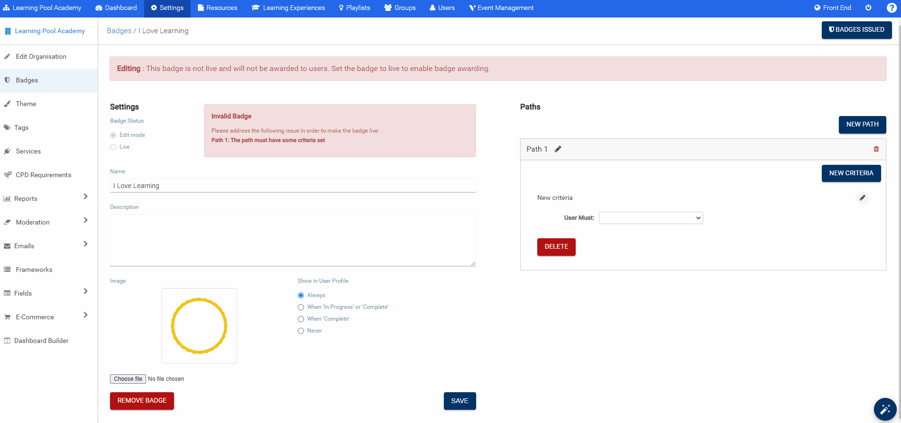Click the Save button

[460, 401]
